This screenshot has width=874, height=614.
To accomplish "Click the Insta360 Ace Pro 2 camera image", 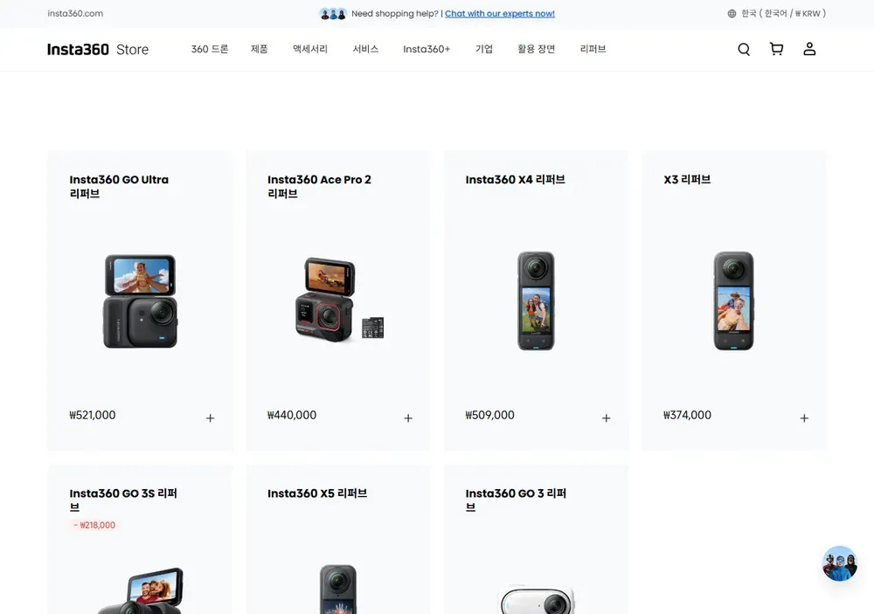I will point(339,300).
